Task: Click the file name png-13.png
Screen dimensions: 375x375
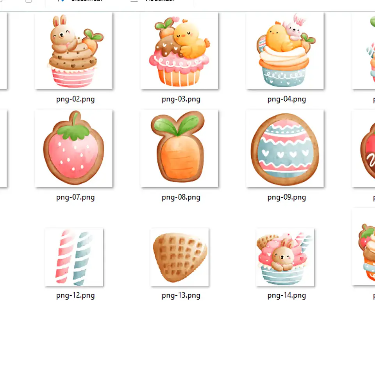Action: click(181, 296)
